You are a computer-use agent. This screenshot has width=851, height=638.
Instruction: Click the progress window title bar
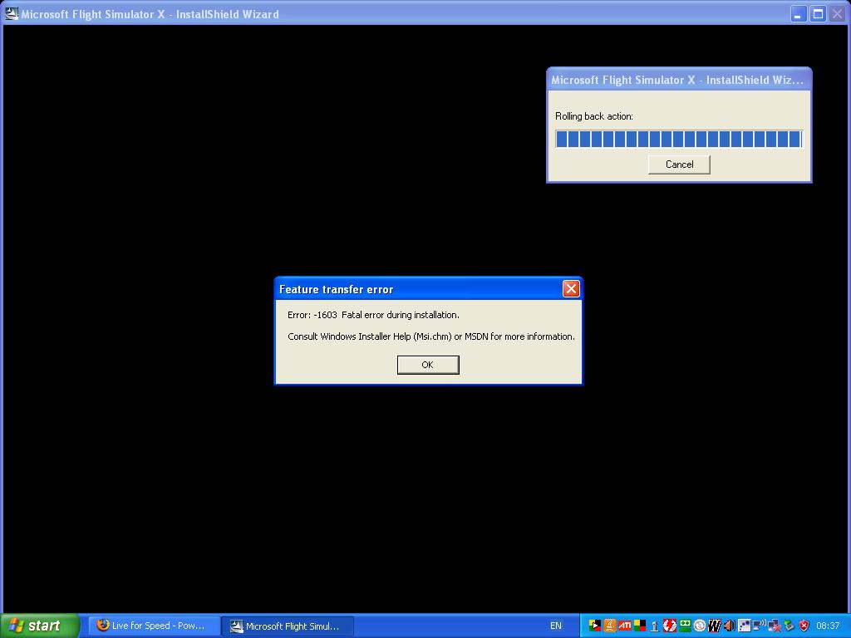pos(678,80)
